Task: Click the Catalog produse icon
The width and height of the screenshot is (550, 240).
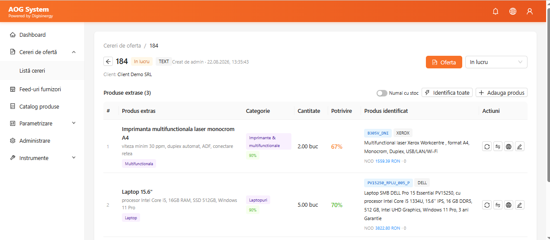Action: click(13, 106)
